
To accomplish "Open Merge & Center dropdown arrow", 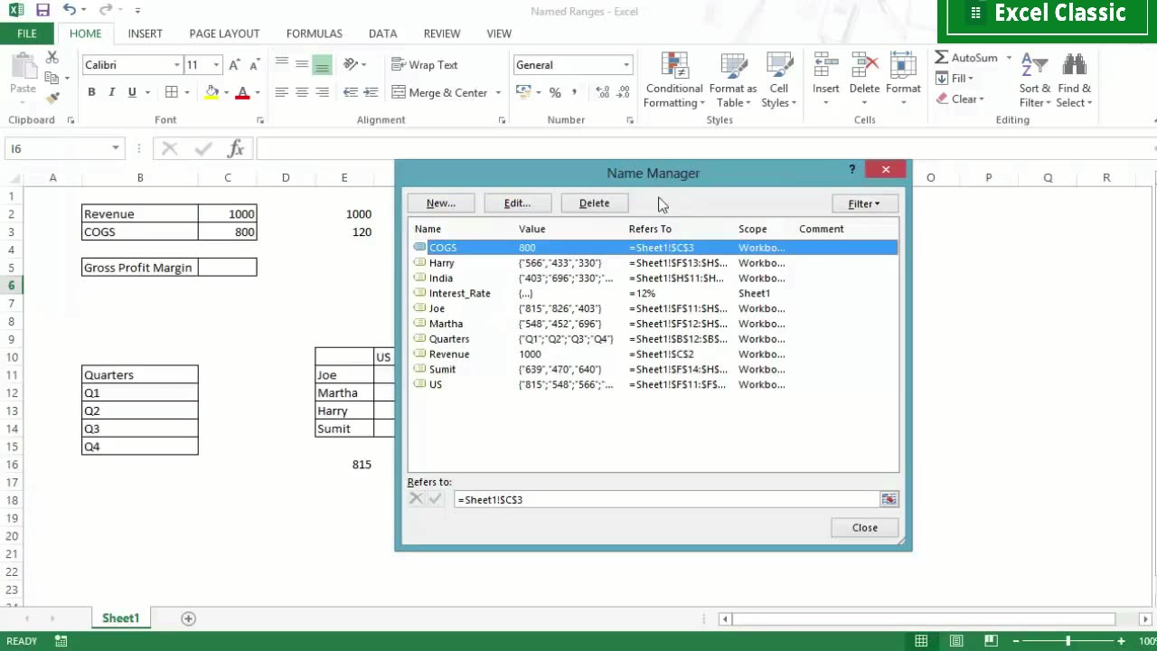I will click(497, 92).
